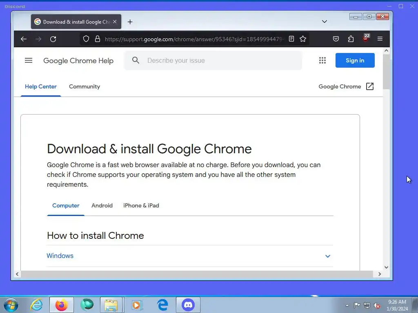
Task: Click the address bar URL
Action: (x=194, y=39)
